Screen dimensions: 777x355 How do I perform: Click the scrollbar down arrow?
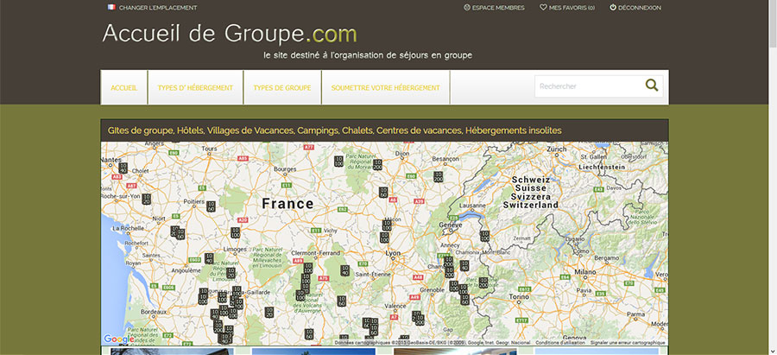pyautogui.click(x=773, y=351)
